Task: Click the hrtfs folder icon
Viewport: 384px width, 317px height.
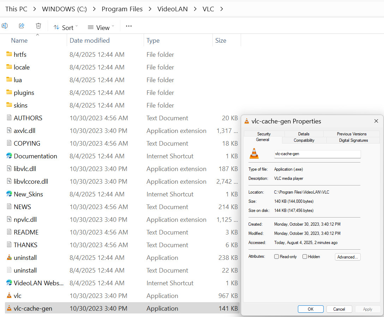Action: pyautogui.click(x=9, y=54)
